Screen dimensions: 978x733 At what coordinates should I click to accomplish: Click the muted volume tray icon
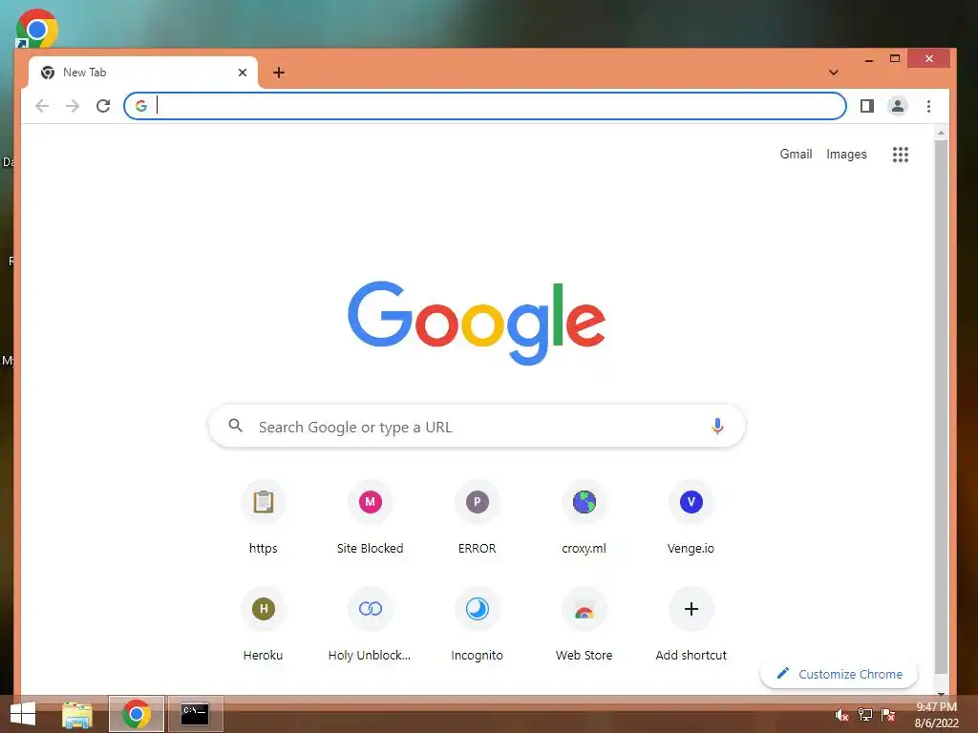click(841, 716)
